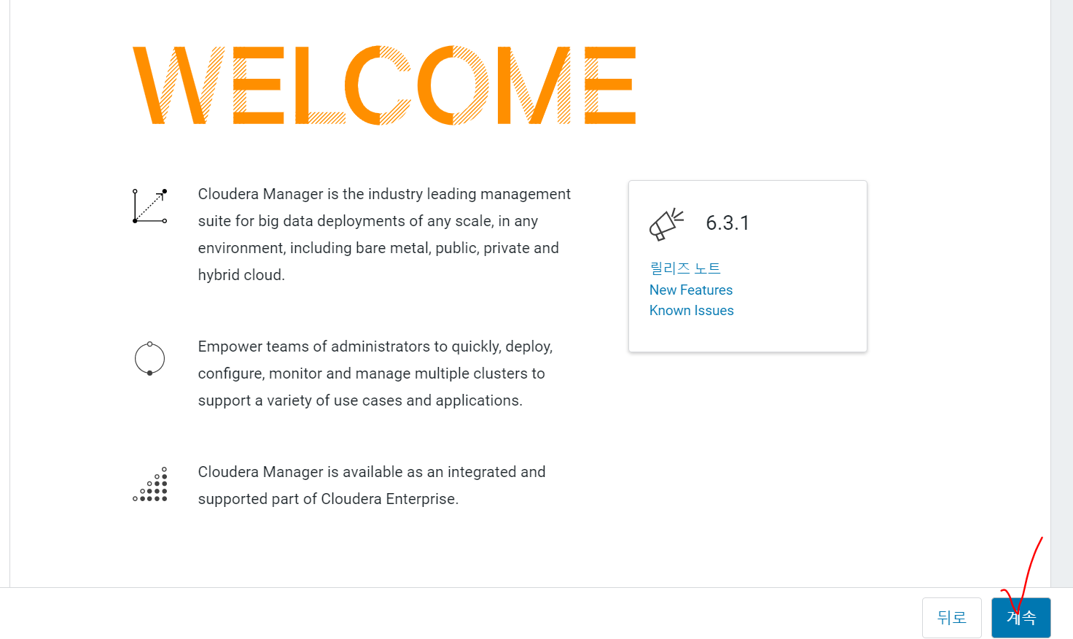
Task: Open the 릴리즈 노트 release notes link
Action: (685, 268)
